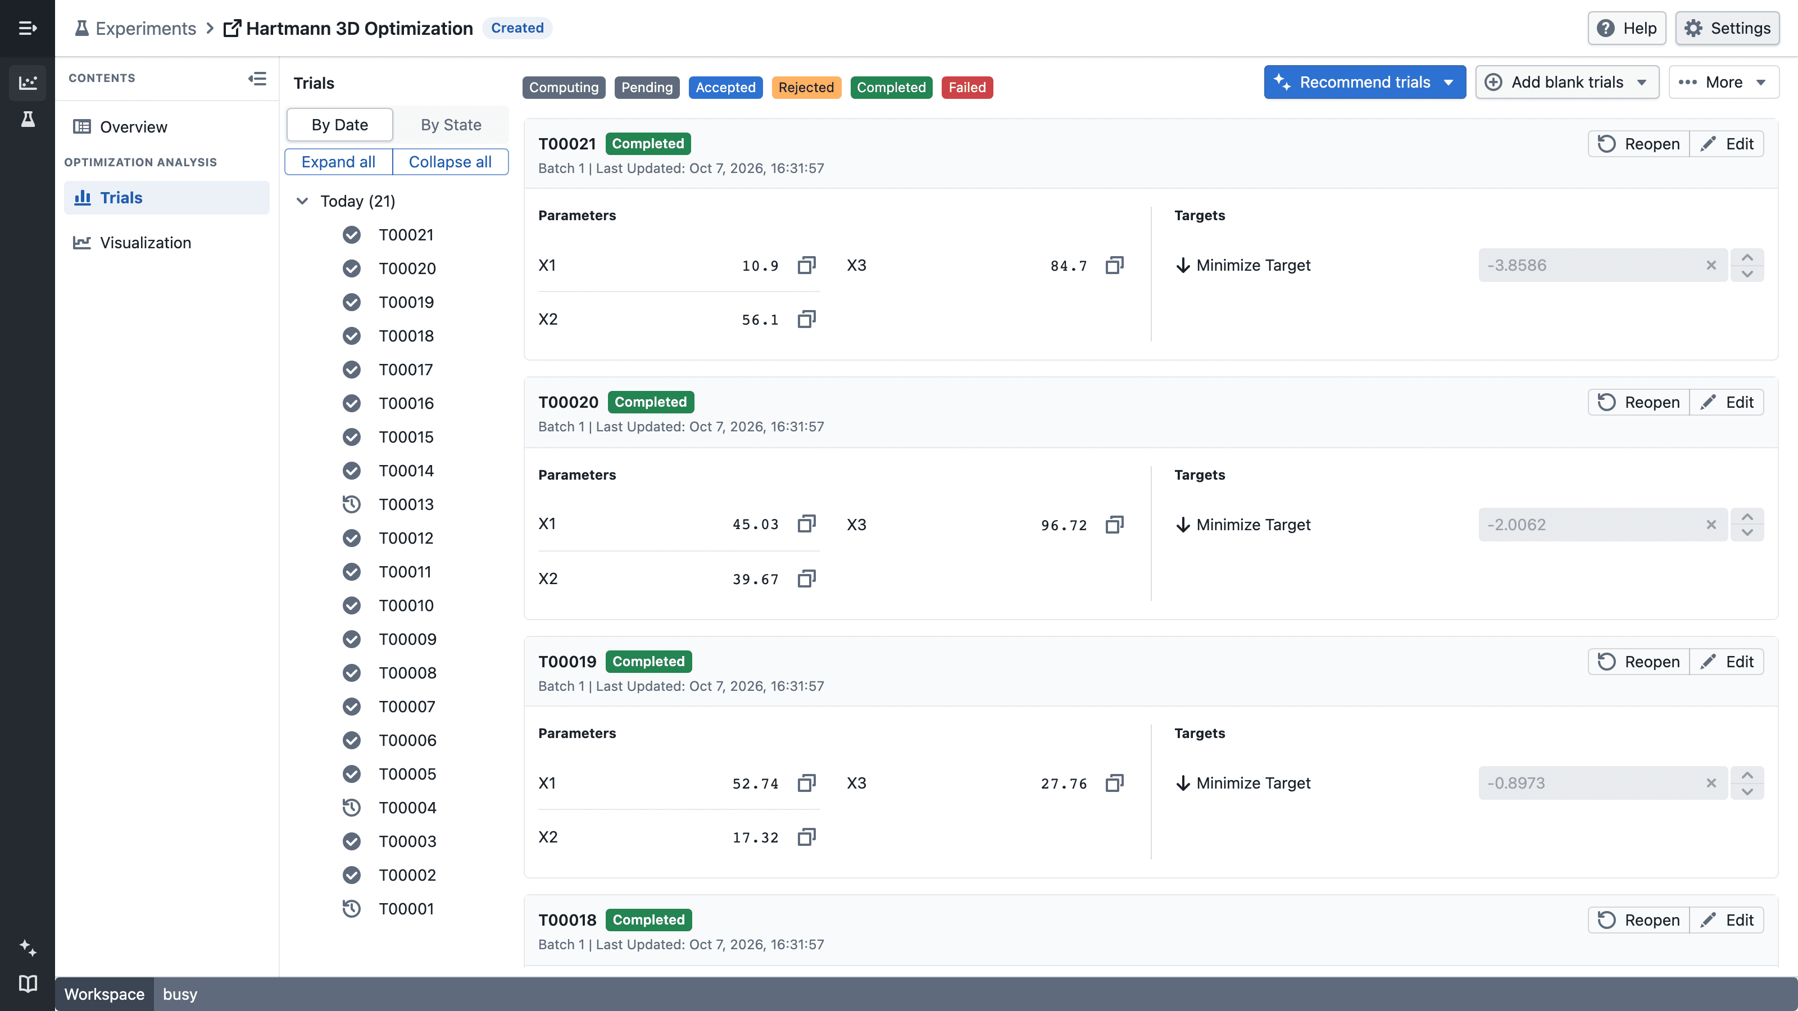This screenshot has width=1798, height=1011.
Task: Collapse the Today (21) group chevron
Action: coord(302,201)
